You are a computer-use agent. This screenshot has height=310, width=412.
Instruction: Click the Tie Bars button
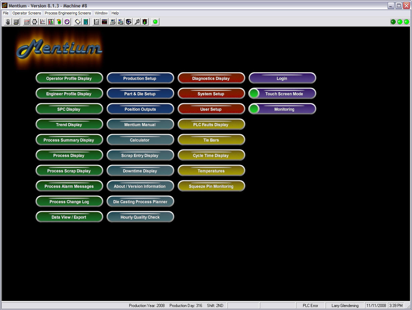point(211,140)
